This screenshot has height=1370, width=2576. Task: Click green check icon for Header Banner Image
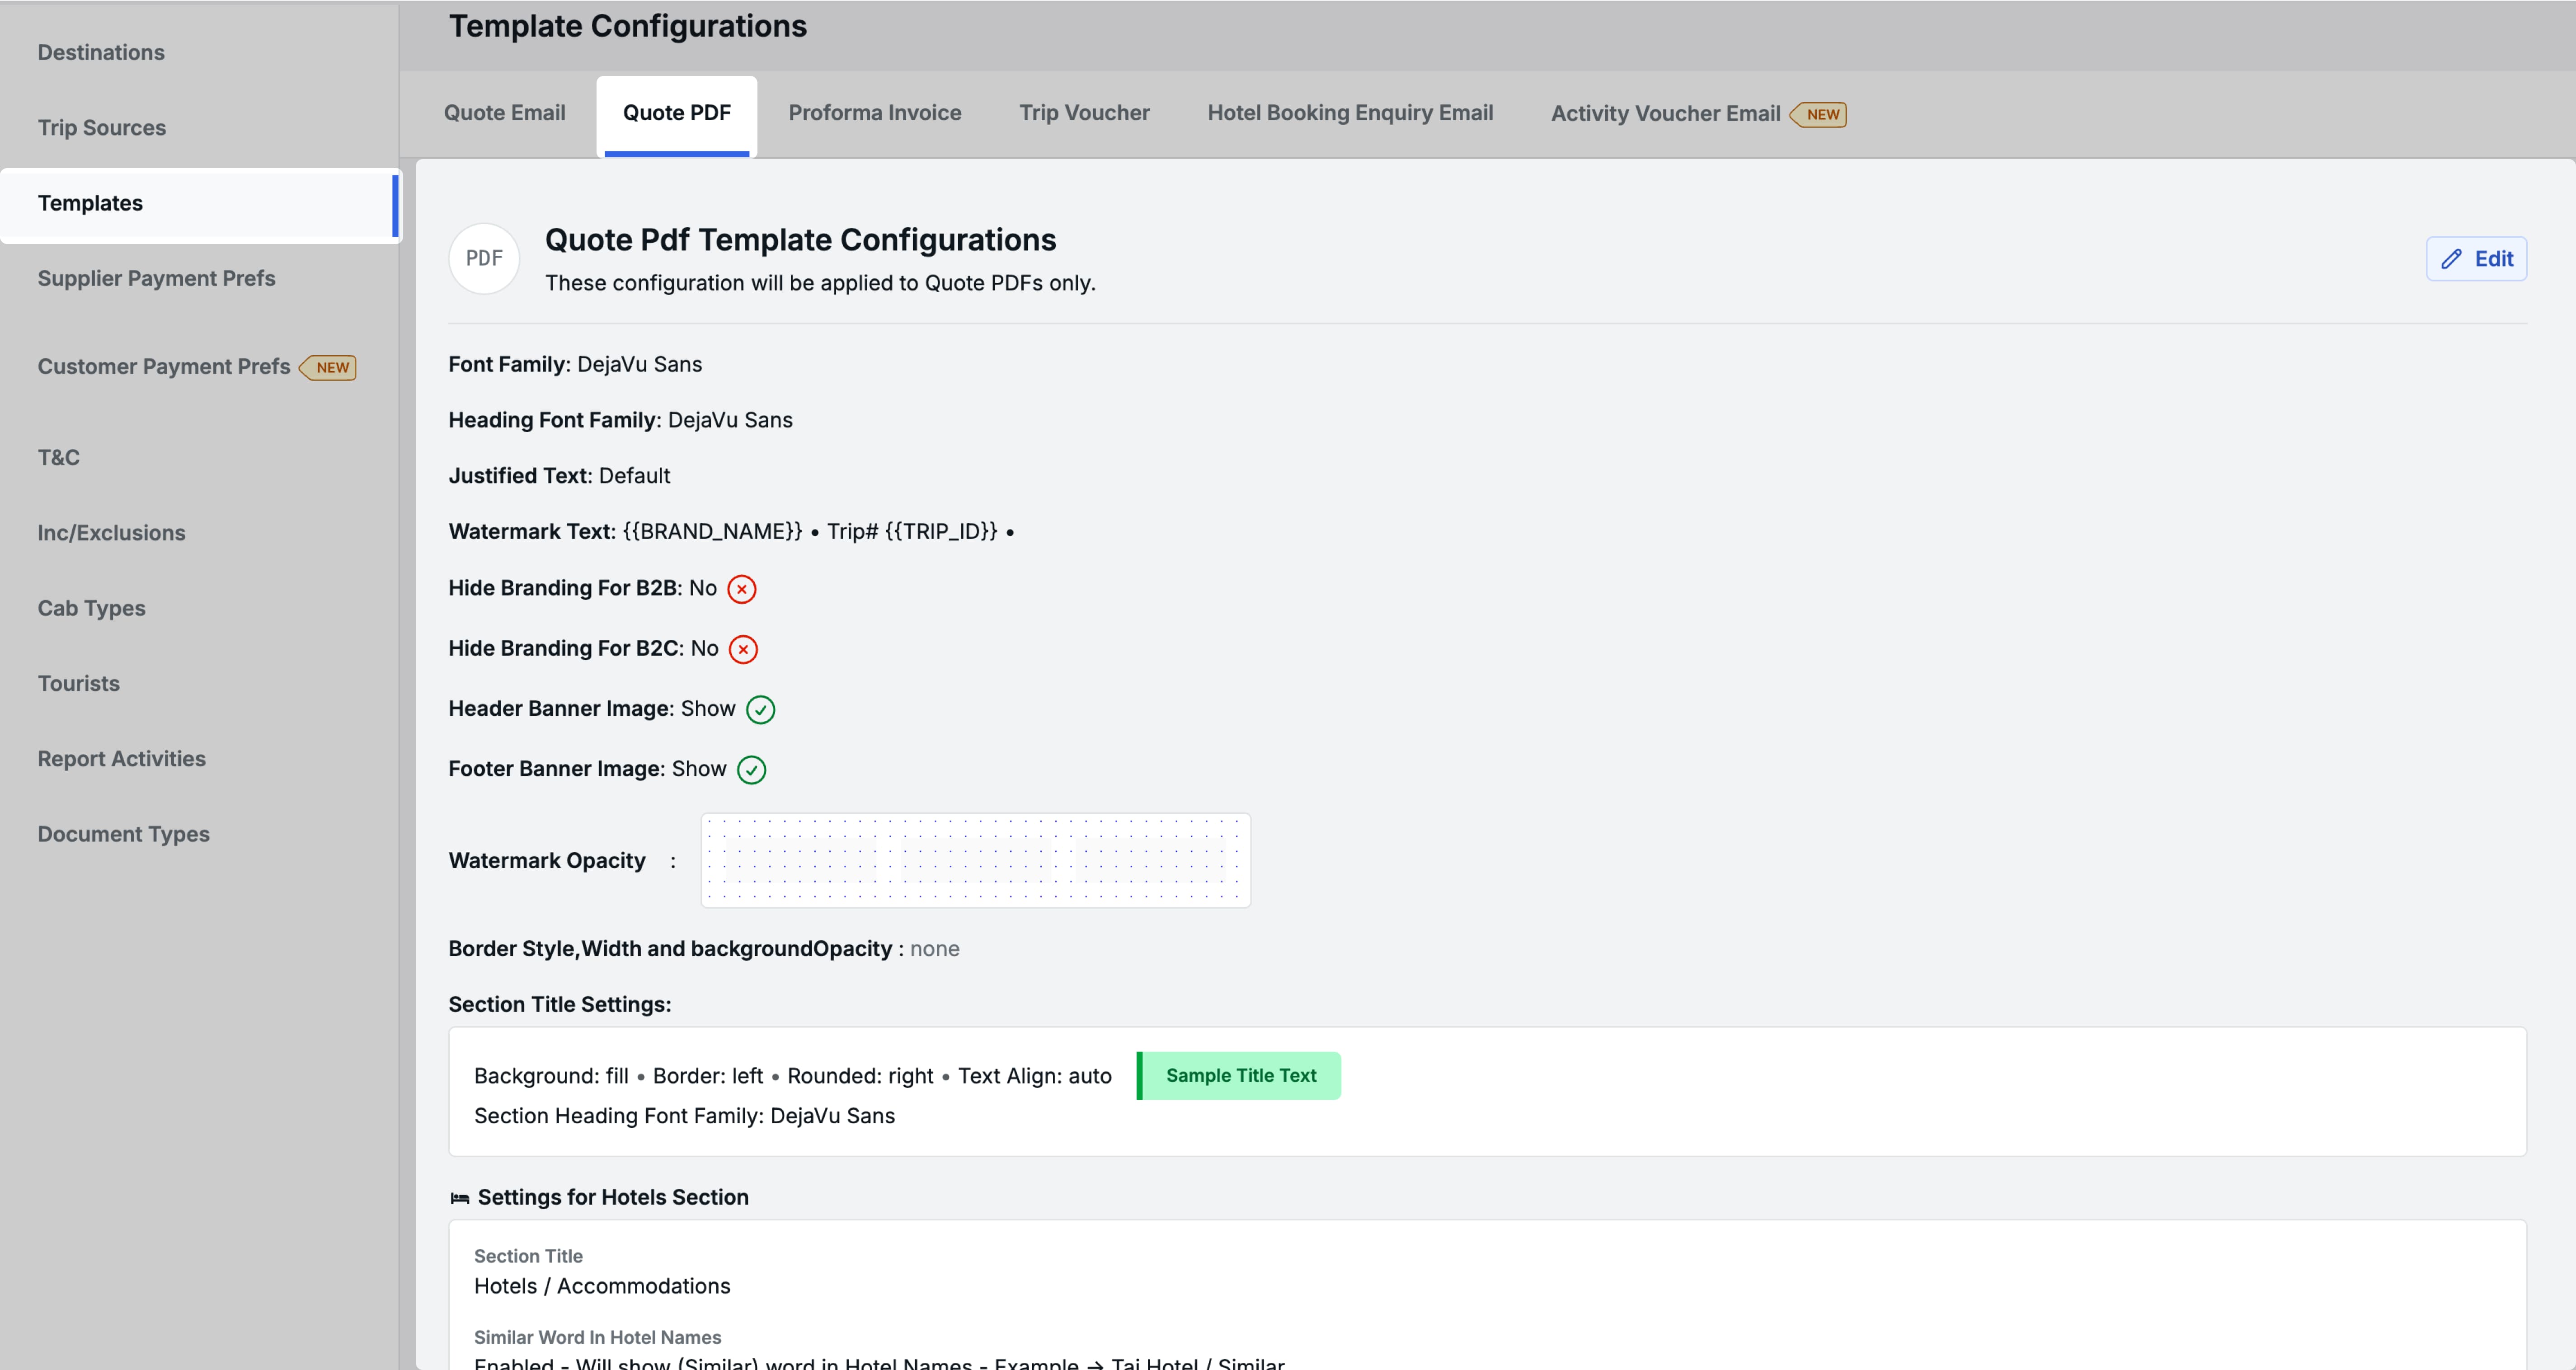(761, 709)
